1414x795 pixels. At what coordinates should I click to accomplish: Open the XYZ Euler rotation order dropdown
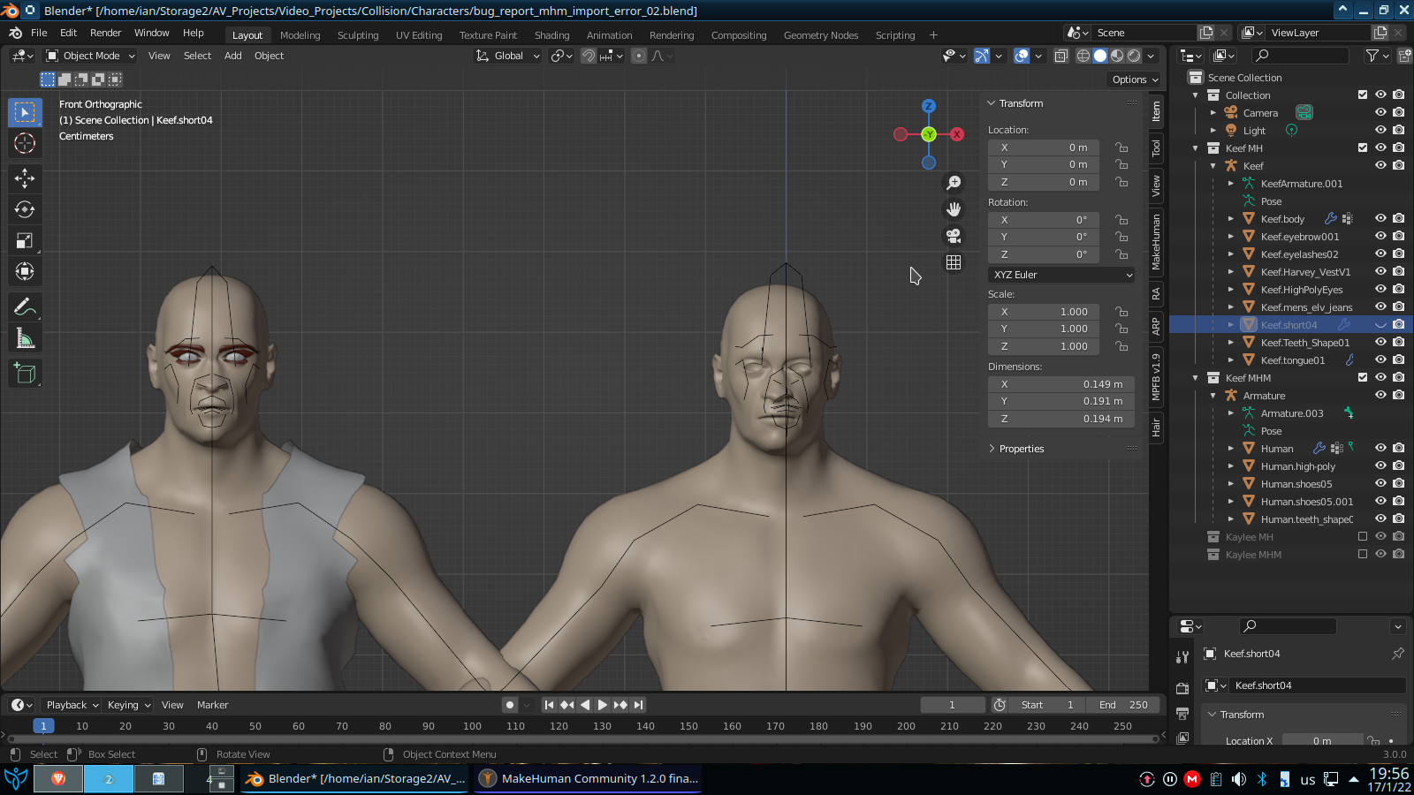pos(1060,275)
